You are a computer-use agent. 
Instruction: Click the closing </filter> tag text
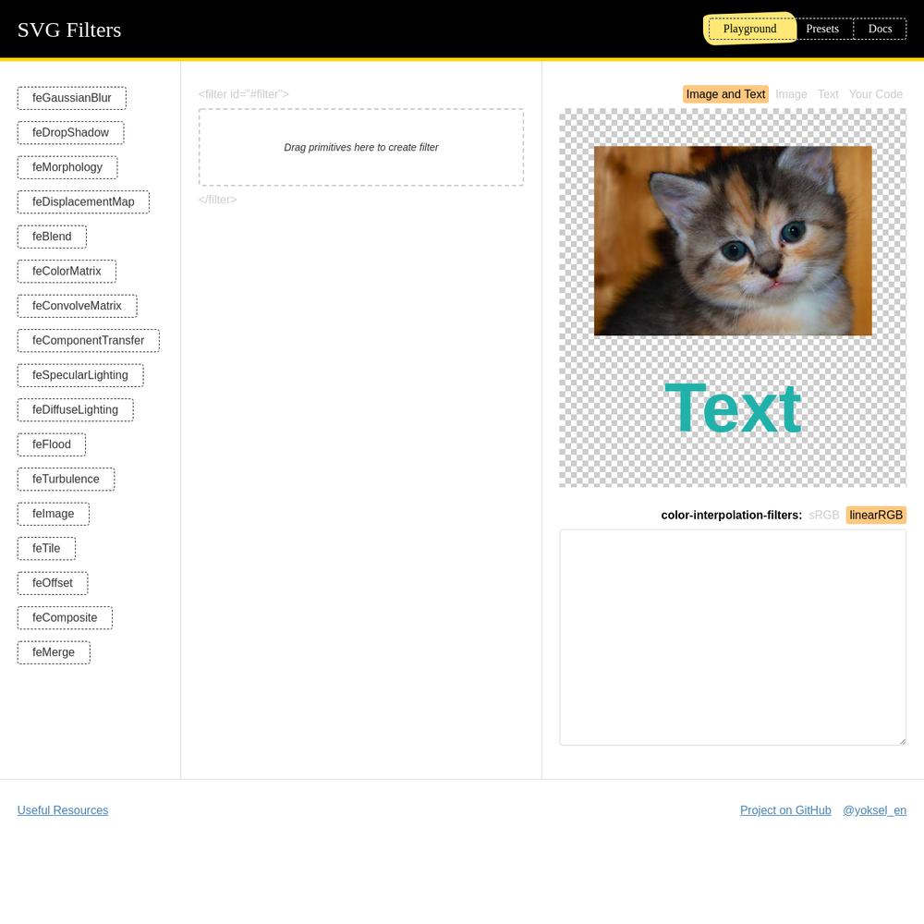click(217, 200)
